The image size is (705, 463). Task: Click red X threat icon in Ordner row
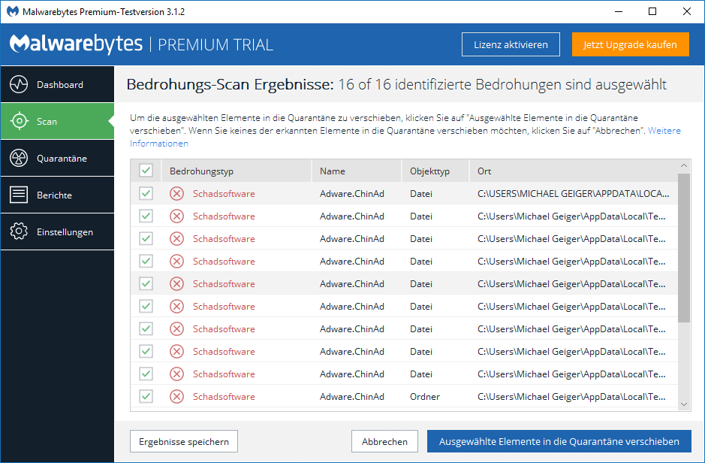tap(176, 396)
